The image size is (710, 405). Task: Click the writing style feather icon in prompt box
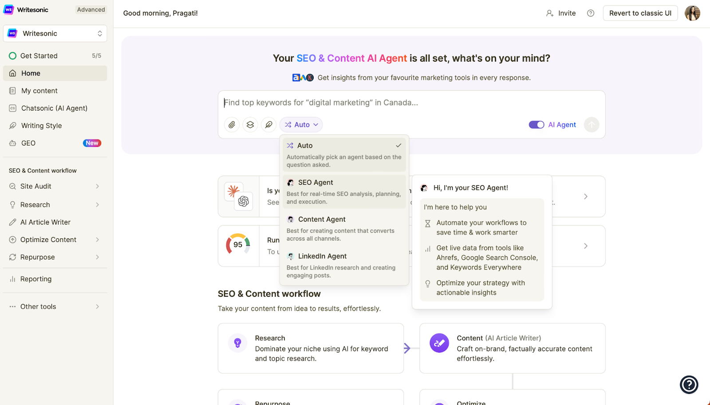coord(268,125)
